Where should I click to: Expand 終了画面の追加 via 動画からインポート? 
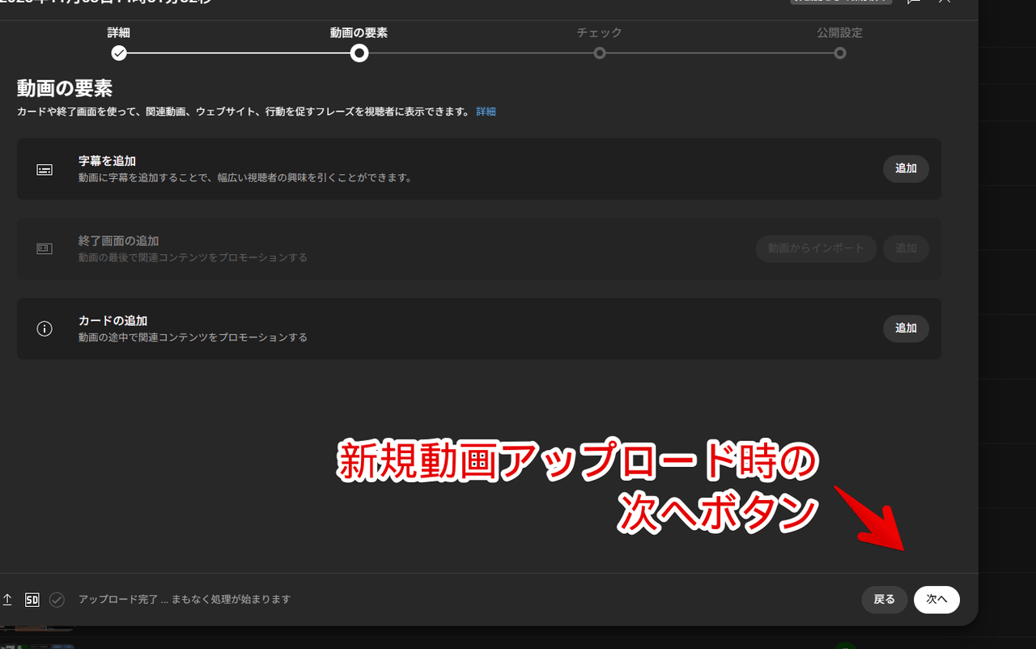pyautogui.click(x=816, y=248)
